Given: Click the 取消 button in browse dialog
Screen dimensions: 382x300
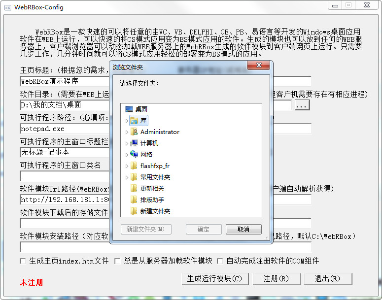Looking at the screenshot, I should click(x=243, y=229).
